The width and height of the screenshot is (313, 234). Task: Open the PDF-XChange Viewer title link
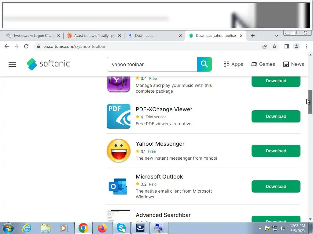pos(164,109)
